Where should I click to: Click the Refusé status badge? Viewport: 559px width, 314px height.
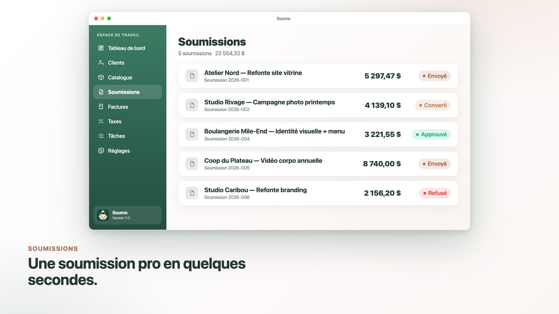pos(435,193)
